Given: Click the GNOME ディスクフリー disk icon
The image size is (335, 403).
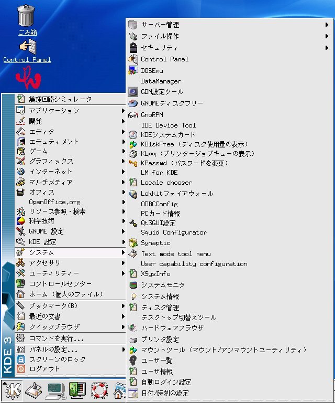Looking at the screenshot, I should (x=133, y=103).
